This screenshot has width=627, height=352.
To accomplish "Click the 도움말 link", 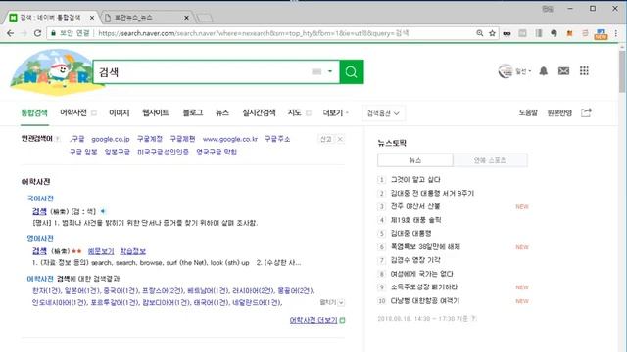I will pyautogui.click(x=528, y=113).
